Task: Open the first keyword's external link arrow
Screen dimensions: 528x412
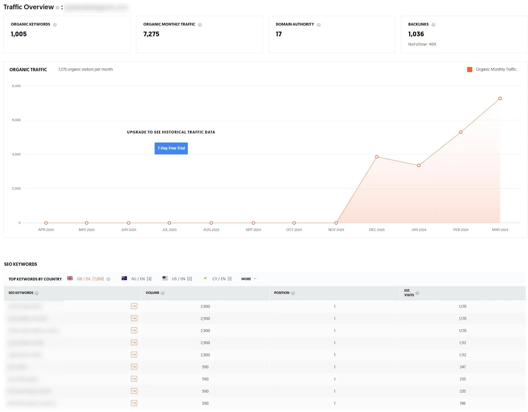Action: click(134, 306)
